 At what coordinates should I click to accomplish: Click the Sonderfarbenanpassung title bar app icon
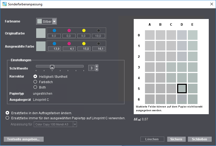coord(4,4)
